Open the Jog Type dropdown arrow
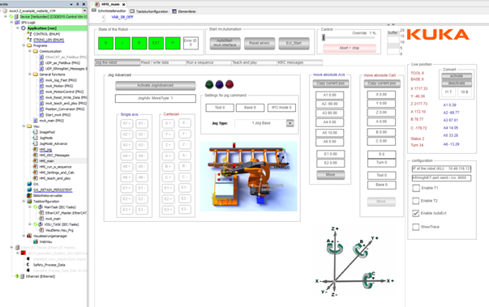489x307 pixels. coord(290,123)
